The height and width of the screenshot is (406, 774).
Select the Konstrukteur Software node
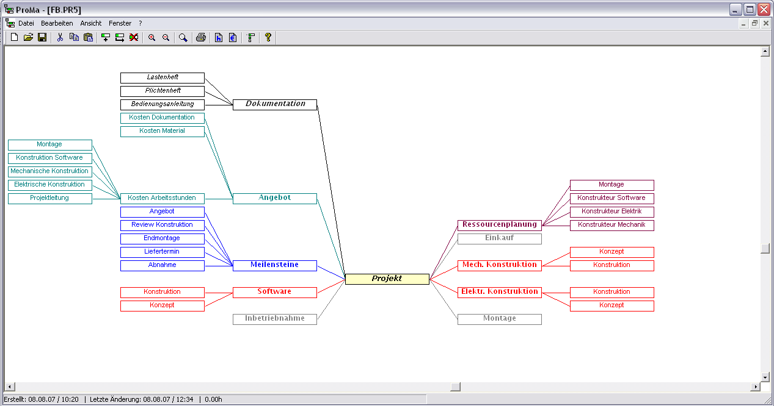coord(612,199)
